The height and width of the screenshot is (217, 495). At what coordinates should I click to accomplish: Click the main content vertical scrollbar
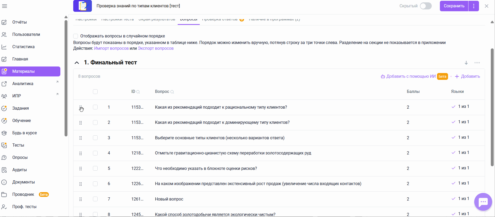tap(492, 107)
